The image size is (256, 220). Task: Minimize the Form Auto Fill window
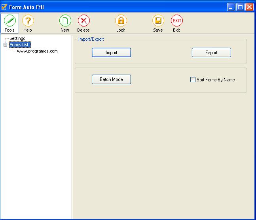point(231,7)
